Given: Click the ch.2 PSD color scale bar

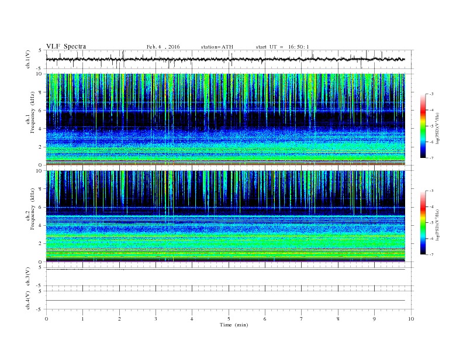Looking at the screenshot, I should pyautogui.click(x=423, y=222).
